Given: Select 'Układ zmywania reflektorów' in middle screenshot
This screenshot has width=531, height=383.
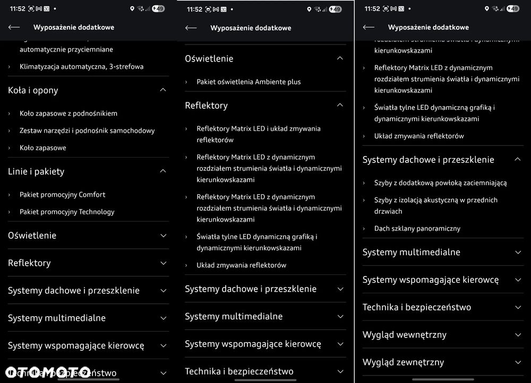Looking at the screenshot, I should pos(242,265).
